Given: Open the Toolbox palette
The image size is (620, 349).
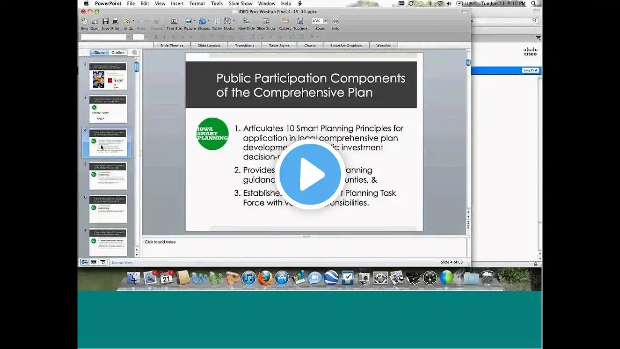Looking at the screenshot, I should [x=300, y=21].
